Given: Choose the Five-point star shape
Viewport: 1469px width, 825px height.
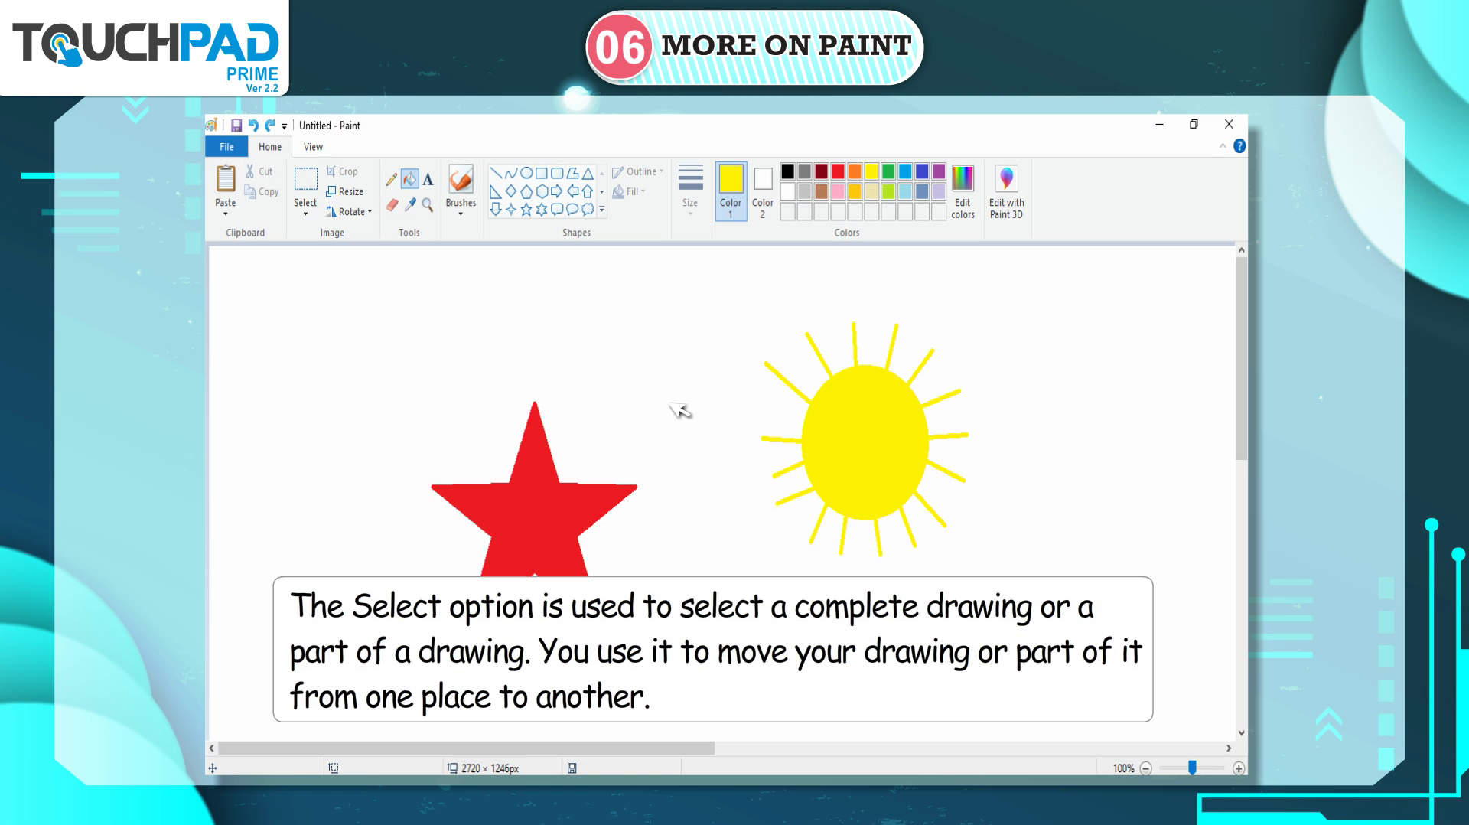Looking at the screenshot, I should (x=526, y=209).
